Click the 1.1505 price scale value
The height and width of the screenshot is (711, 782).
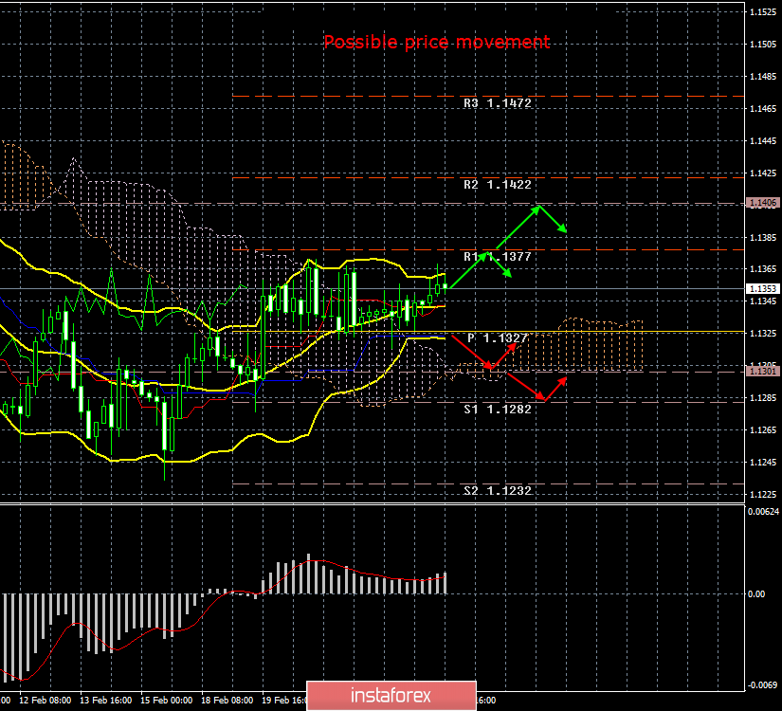[x=763, y=45]
